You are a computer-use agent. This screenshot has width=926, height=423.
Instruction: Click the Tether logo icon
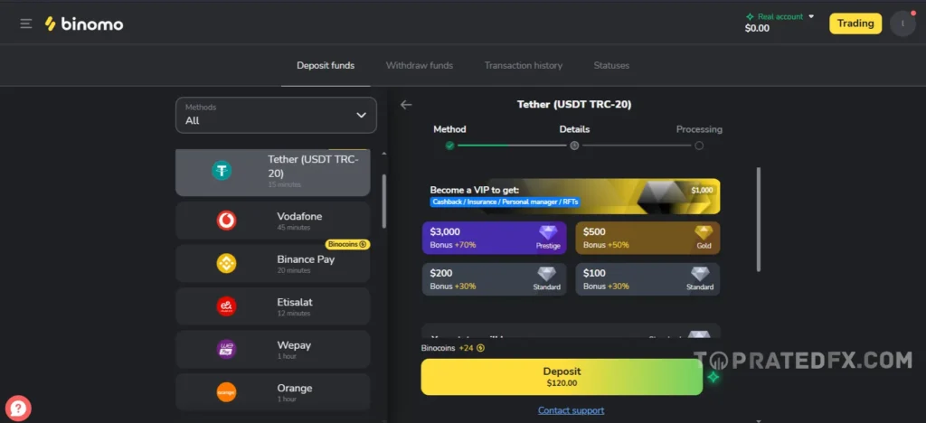tap(222, 171)
